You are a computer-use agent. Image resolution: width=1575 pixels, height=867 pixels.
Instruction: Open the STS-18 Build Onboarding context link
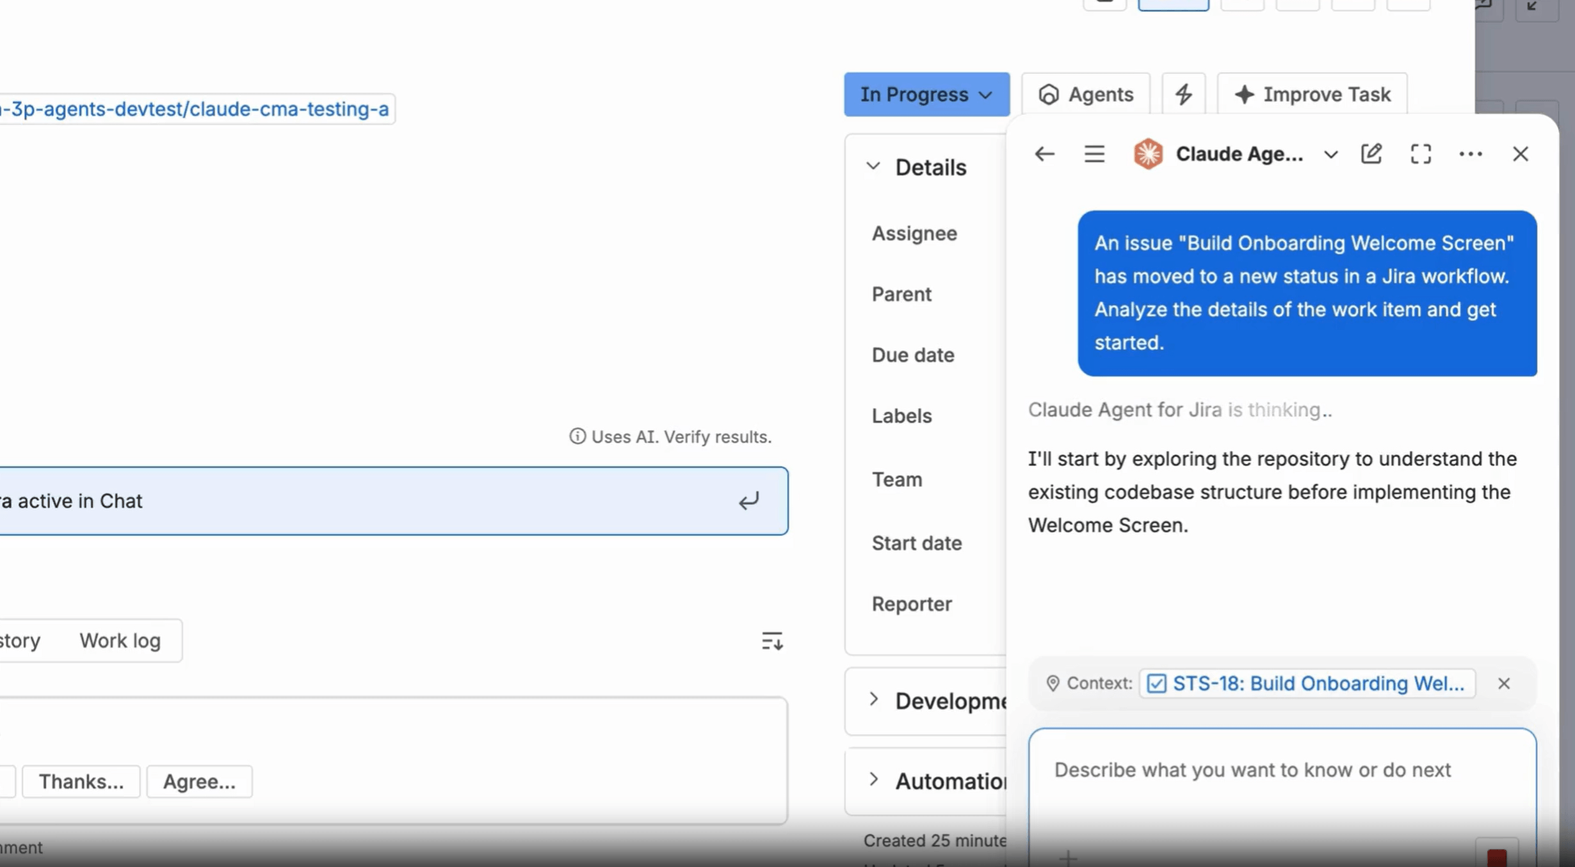pos(1307,683)
